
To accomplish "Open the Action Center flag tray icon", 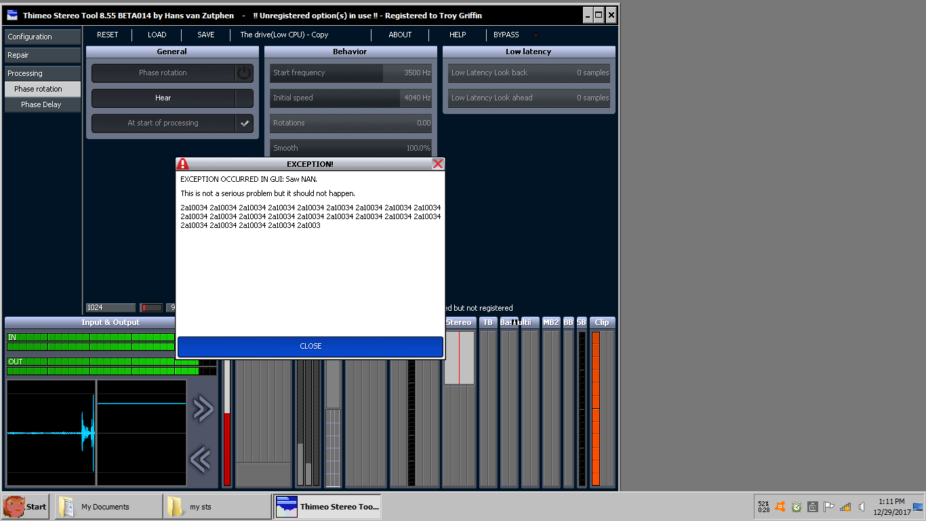I will click(828, 507).
